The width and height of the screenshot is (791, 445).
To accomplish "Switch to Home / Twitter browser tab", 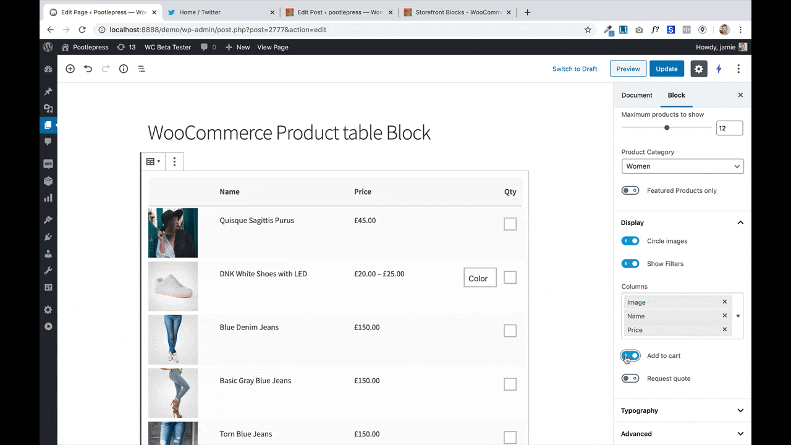I will click(221, 12).
